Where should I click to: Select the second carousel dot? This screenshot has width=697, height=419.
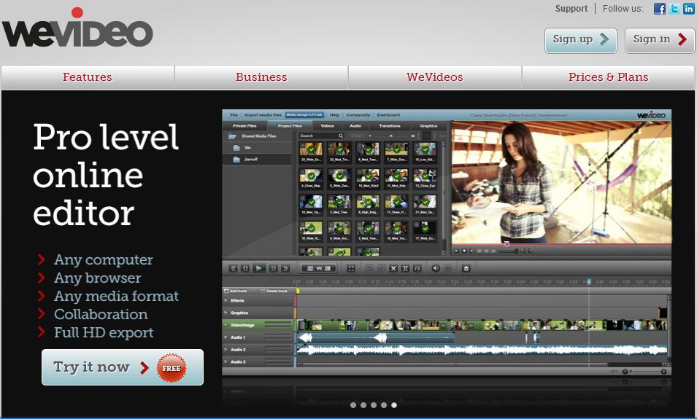point(363,405)
